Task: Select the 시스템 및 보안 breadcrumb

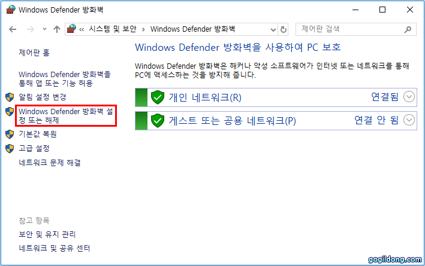Action: pos(113,29)
